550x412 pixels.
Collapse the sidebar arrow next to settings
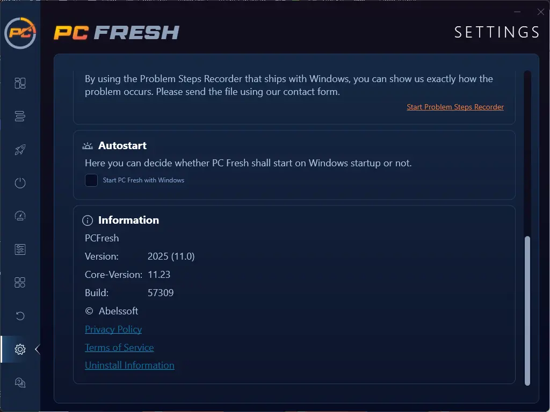coord(37,349)
